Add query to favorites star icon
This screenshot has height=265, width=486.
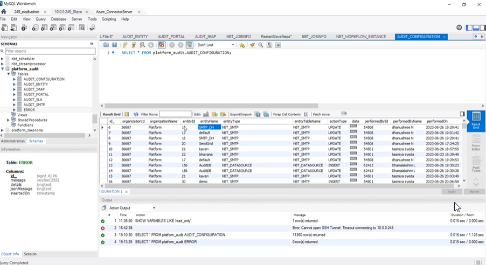pyautogui.click(x=242, y=45)
